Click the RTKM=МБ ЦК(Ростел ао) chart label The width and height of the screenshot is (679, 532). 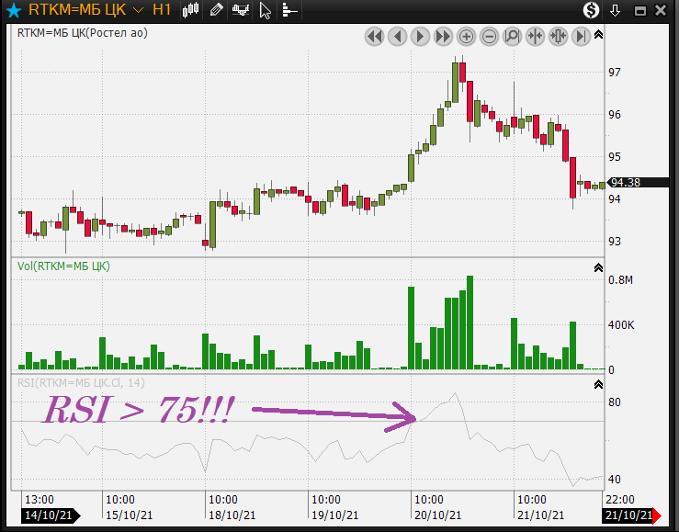point(83,33)
